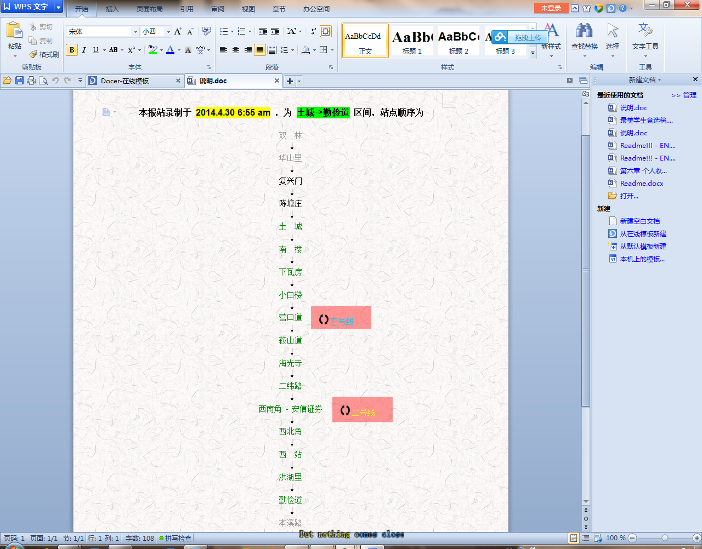Click 新建空白文档 link to create blank document
Viewport: 702px width, 549px height.
pos(639,221)
